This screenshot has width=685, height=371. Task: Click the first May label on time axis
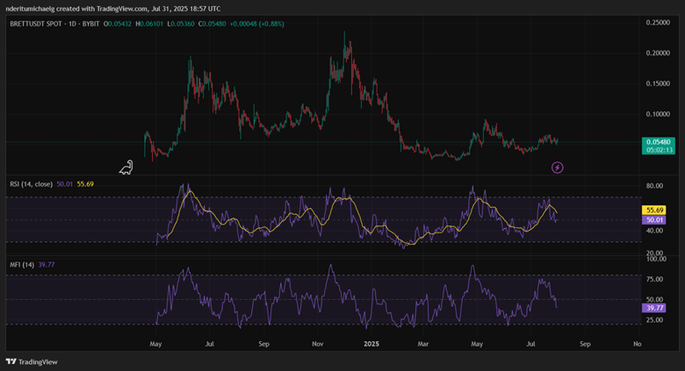coord(157,345)
